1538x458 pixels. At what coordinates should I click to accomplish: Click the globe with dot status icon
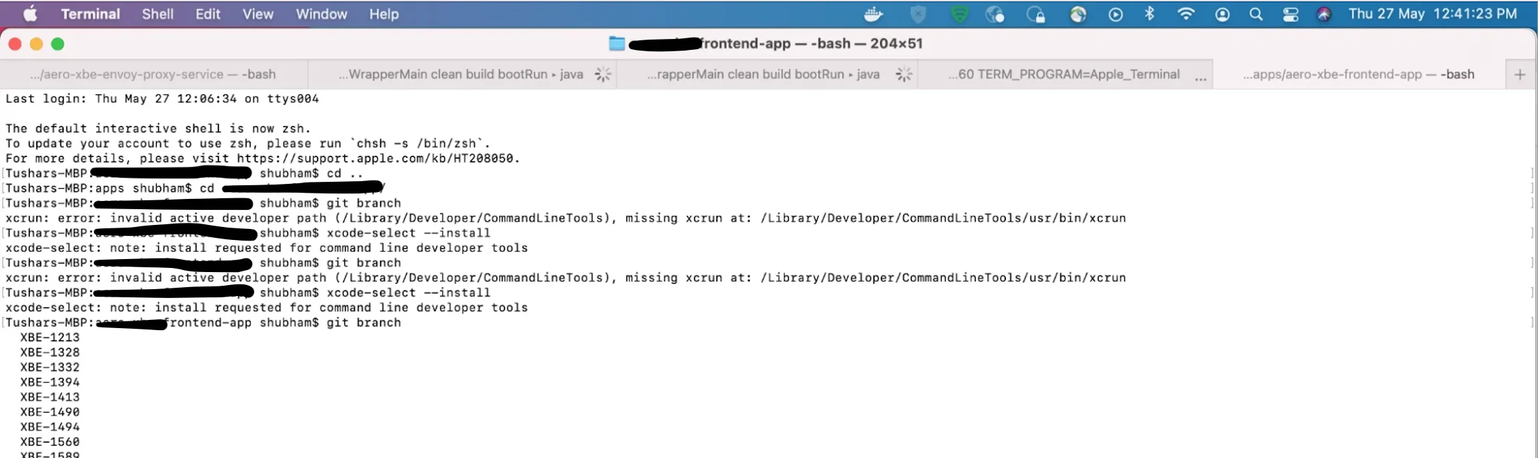[x=995, y=14]
